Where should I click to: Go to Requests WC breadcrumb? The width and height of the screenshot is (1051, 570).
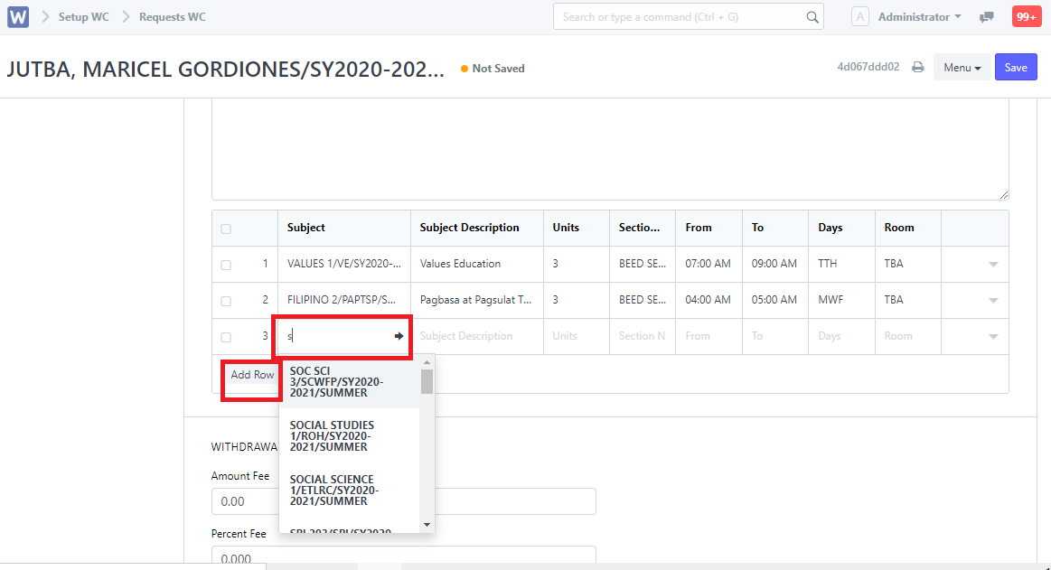tap(173, 17)
